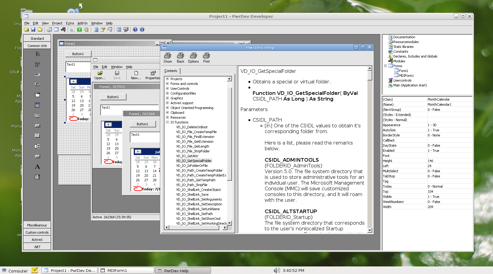Switch to the Contents tab in help
The height and width of the screenshot is (274, 493).
pos(171,71)
